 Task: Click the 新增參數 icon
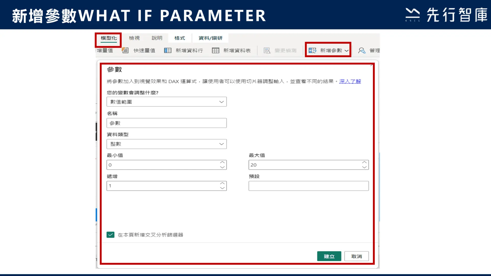click(x=312, y=50)
